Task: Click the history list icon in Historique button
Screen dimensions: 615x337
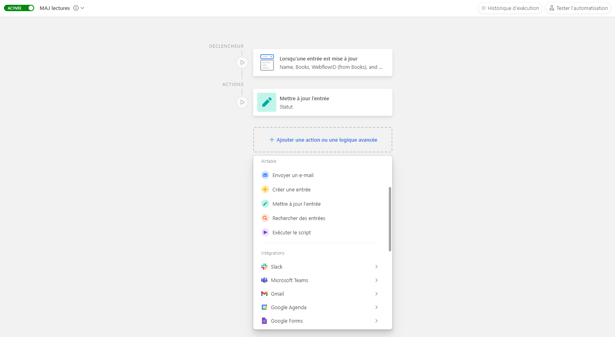Action: [484, 8]
